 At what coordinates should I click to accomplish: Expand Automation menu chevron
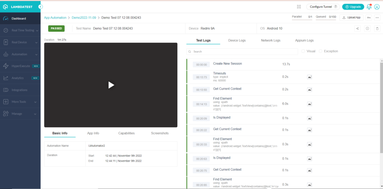pos(36,55)
